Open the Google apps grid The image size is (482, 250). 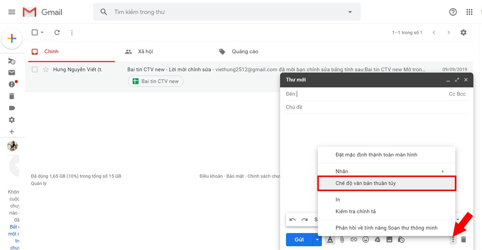click(x=469, y=12)
